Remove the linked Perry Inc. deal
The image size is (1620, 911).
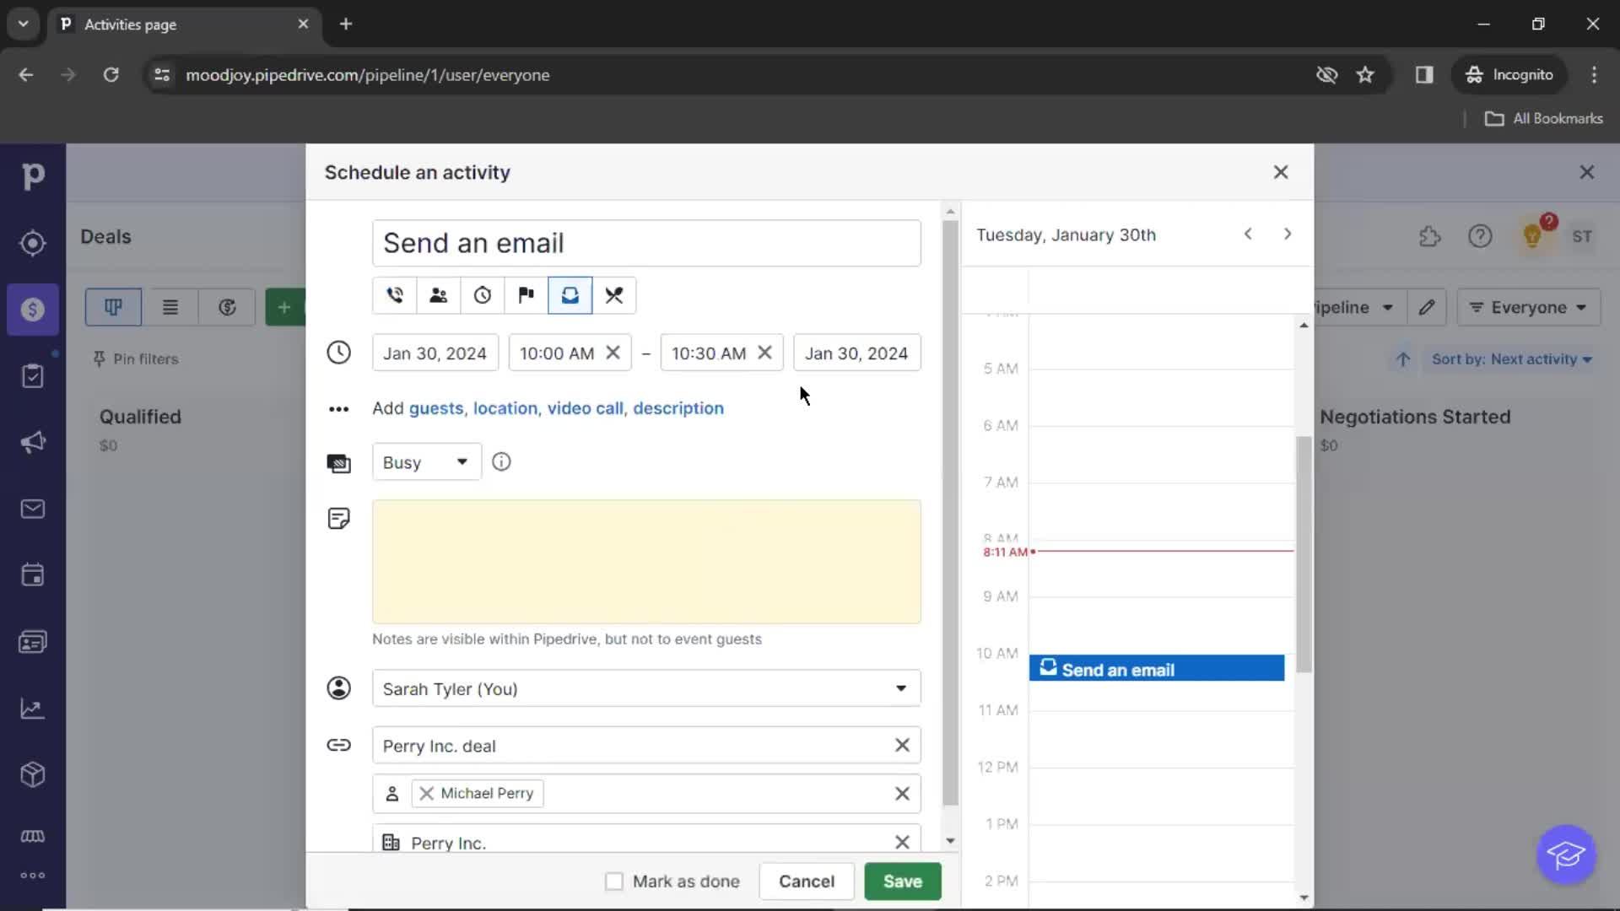902,745
